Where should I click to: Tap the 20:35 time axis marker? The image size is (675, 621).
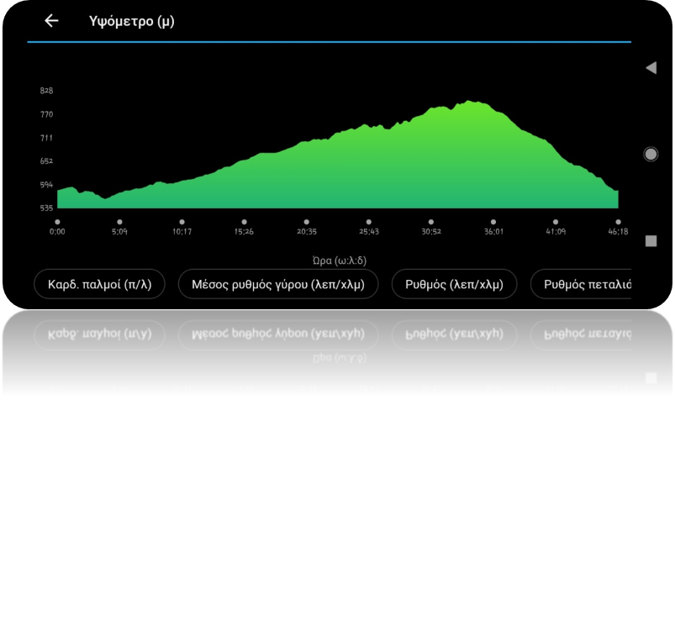coord(307,228)
